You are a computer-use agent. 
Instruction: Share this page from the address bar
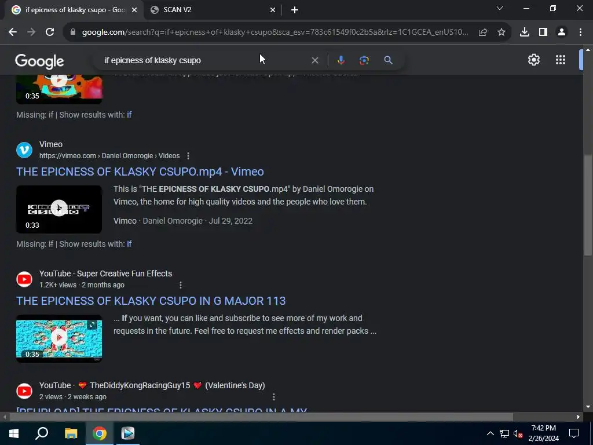coord(483,32)
